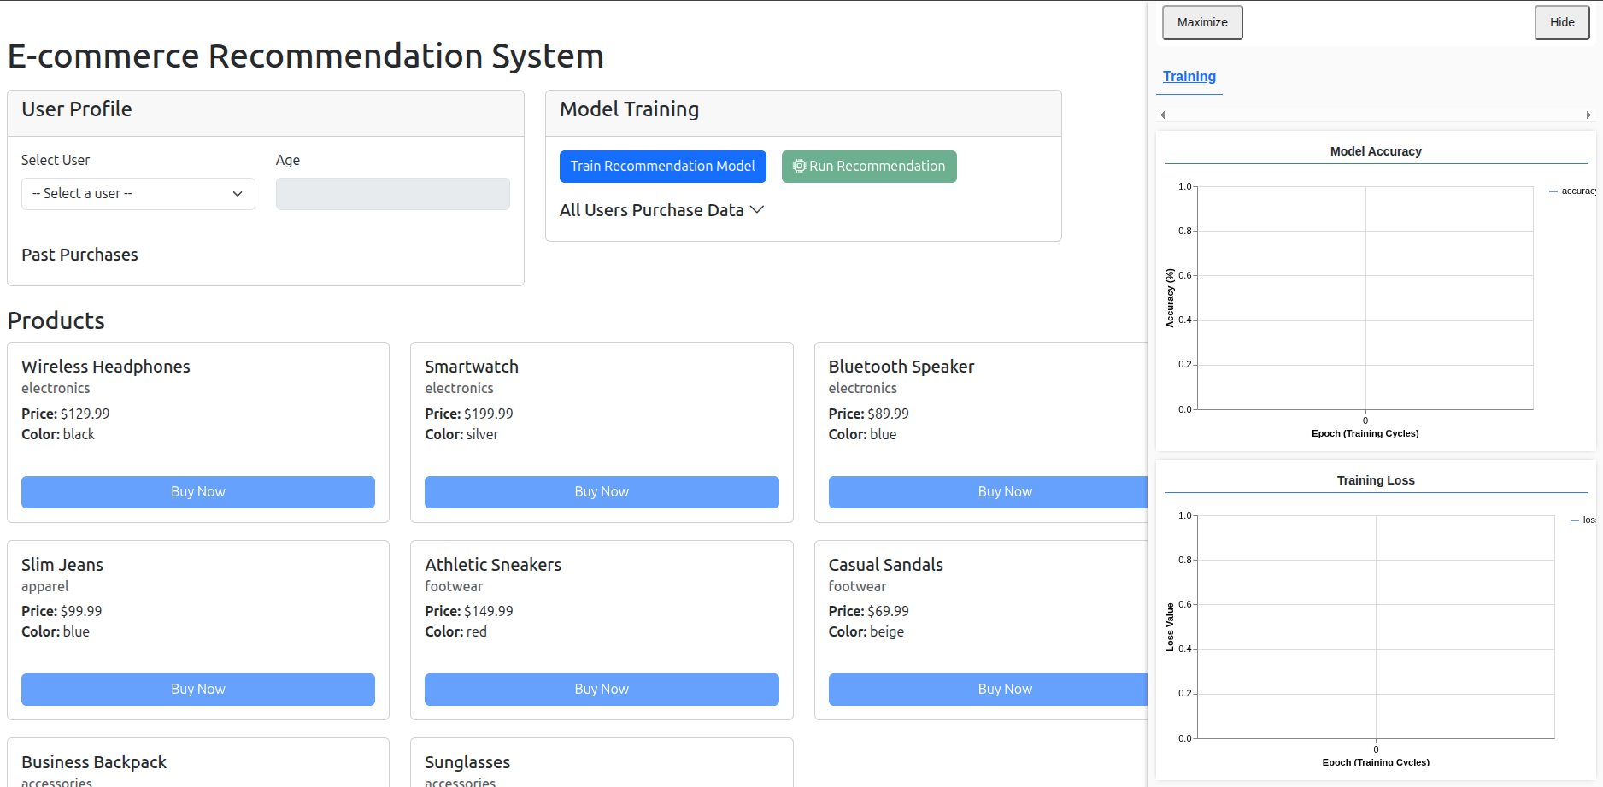Click the Business Backpack product title
This screenshot has height=787, width=1603.
(x=94, y=762)
